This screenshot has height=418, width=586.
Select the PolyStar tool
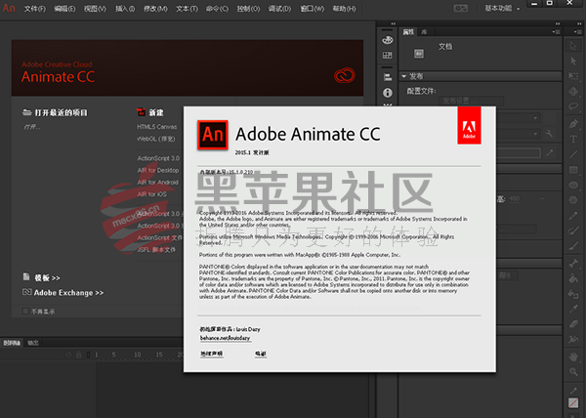click(x=573, y=200)
